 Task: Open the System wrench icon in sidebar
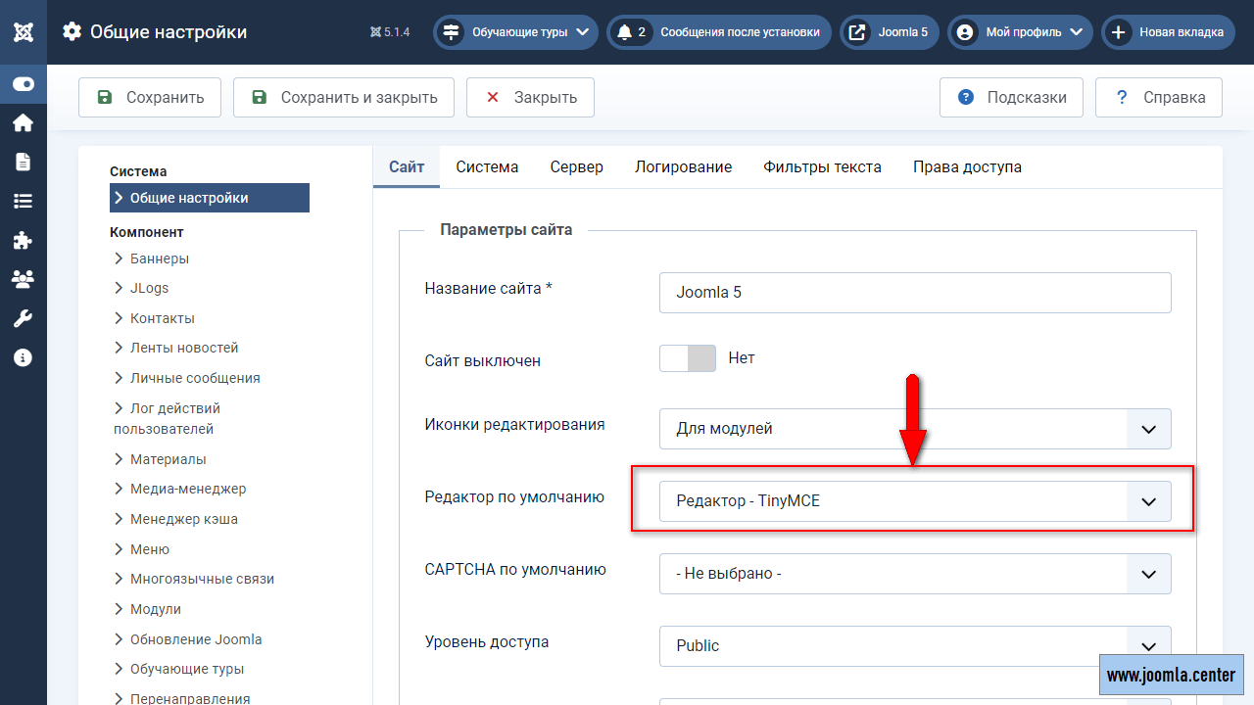pos(24,318)
